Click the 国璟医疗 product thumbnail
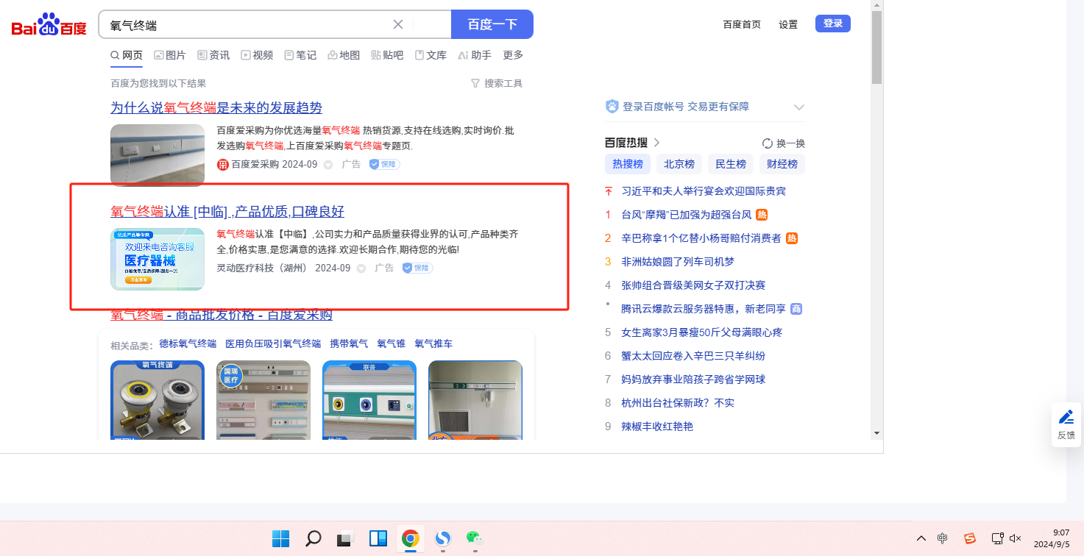1084x556 pixels. pos(263,400)
